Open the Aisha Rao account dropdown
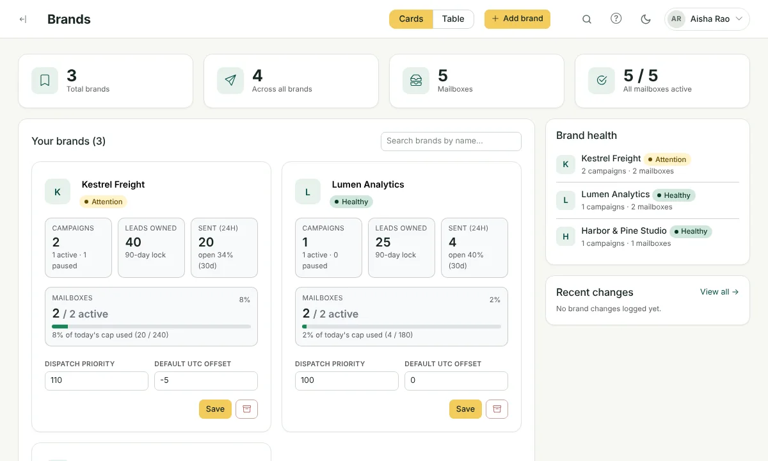 (x=707, y=19)
